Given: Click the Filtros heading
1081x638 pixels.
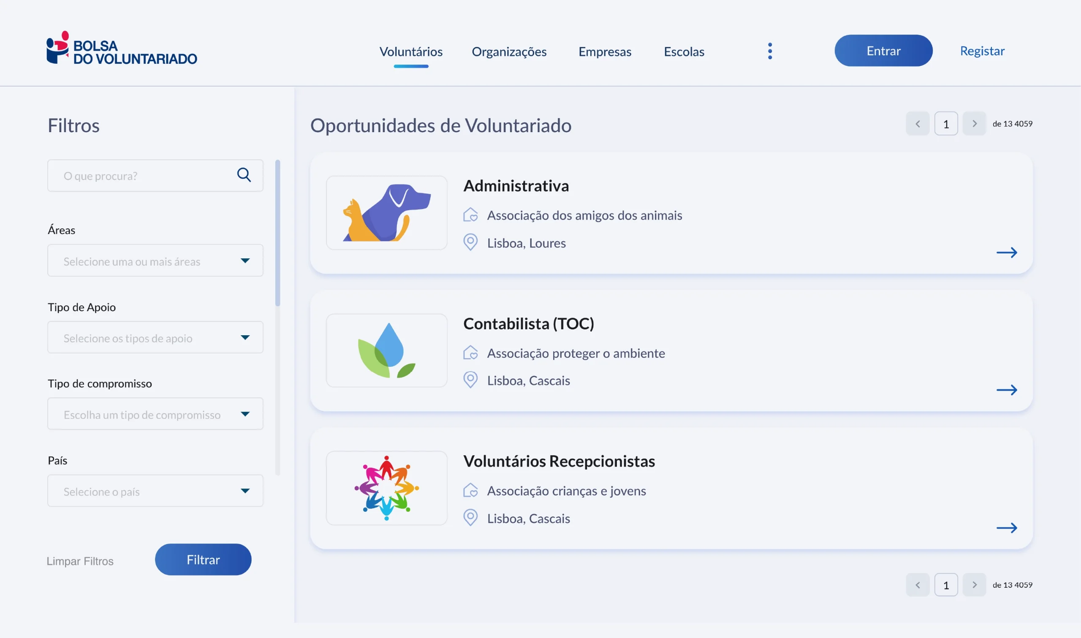Looking at the screenshot, I should [x=73, y=125].
